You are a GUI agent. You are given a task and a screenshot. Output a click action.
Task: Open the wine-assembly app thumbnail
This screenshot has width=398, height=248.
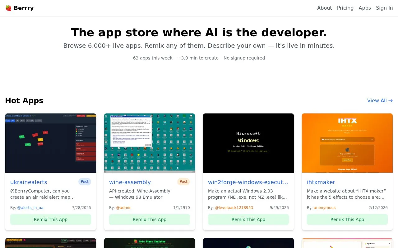point(150,143)
